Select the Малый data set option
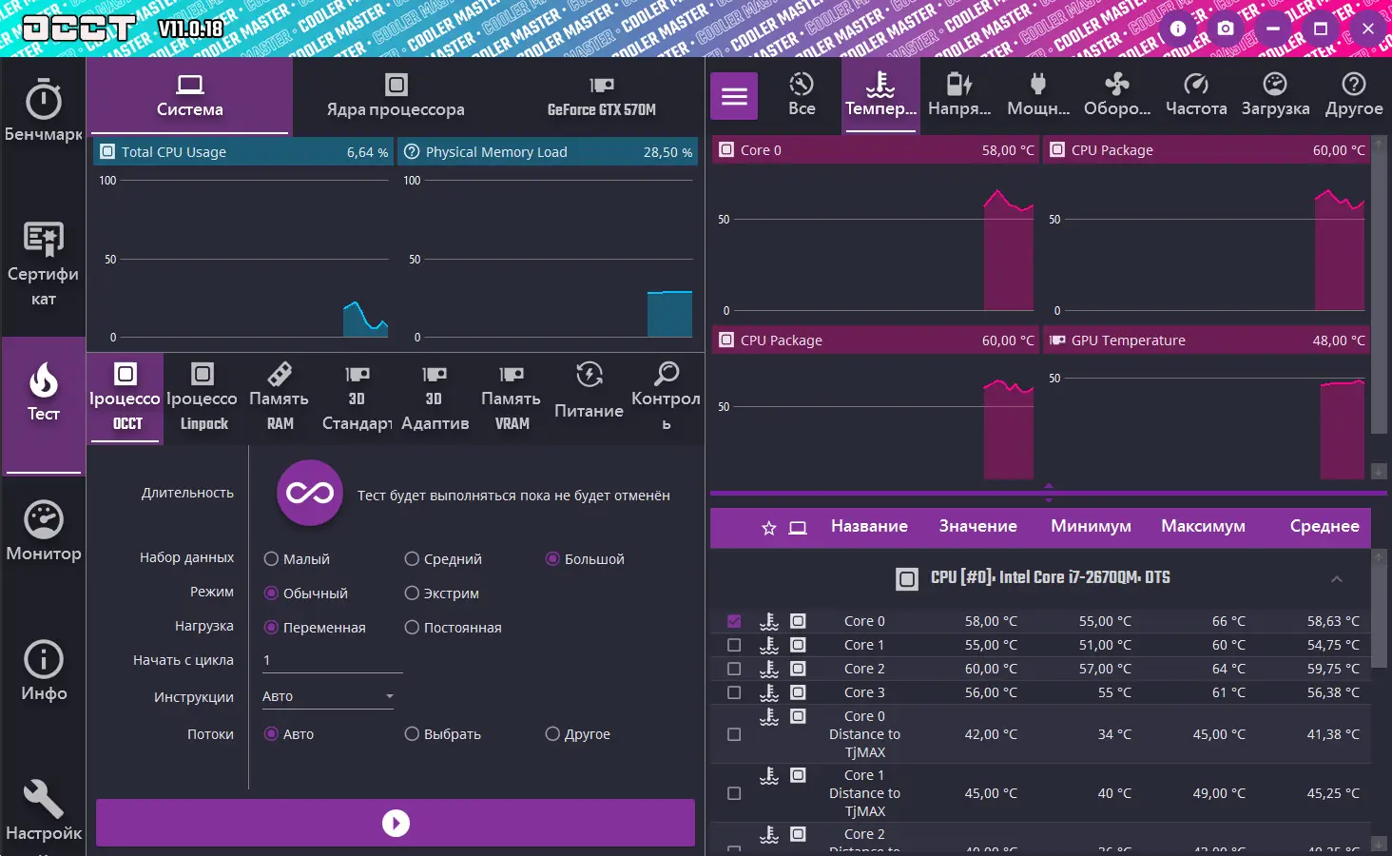 (297, 559)
